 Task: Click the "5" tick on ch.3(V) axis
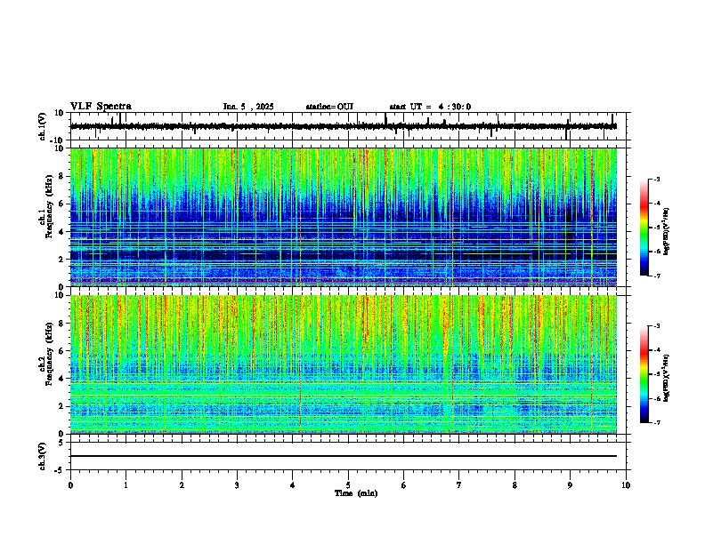[x=61, y=443]
